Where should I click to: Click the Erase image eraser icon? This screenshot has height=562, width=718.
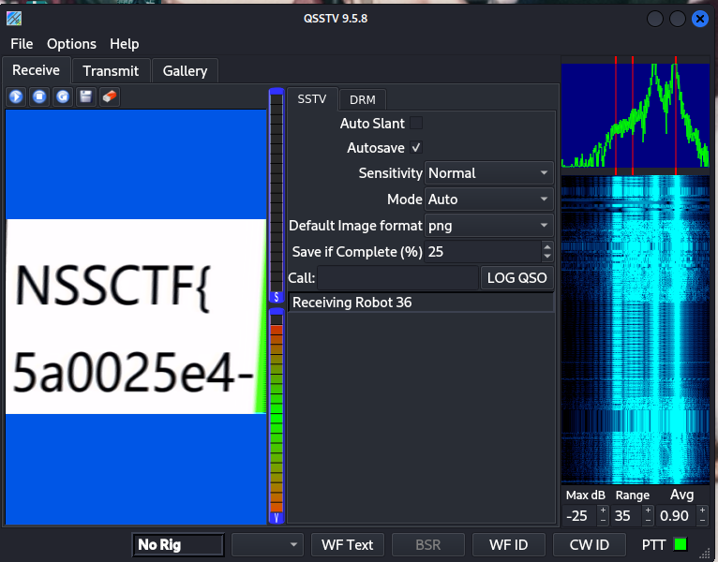pyautogui.click(x=109, y=97)
